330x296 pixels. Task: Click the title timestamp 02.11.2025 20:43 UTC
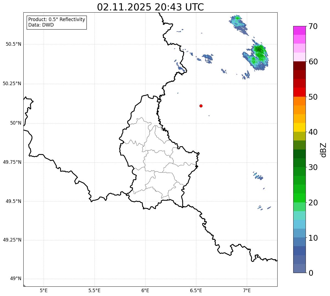[x=150, y=7]
